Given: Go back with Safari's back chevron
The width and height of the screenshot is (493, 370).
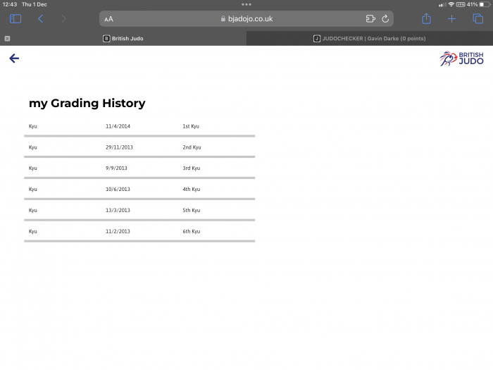Looking at the screenshot, I should click(x=41, y=19).
